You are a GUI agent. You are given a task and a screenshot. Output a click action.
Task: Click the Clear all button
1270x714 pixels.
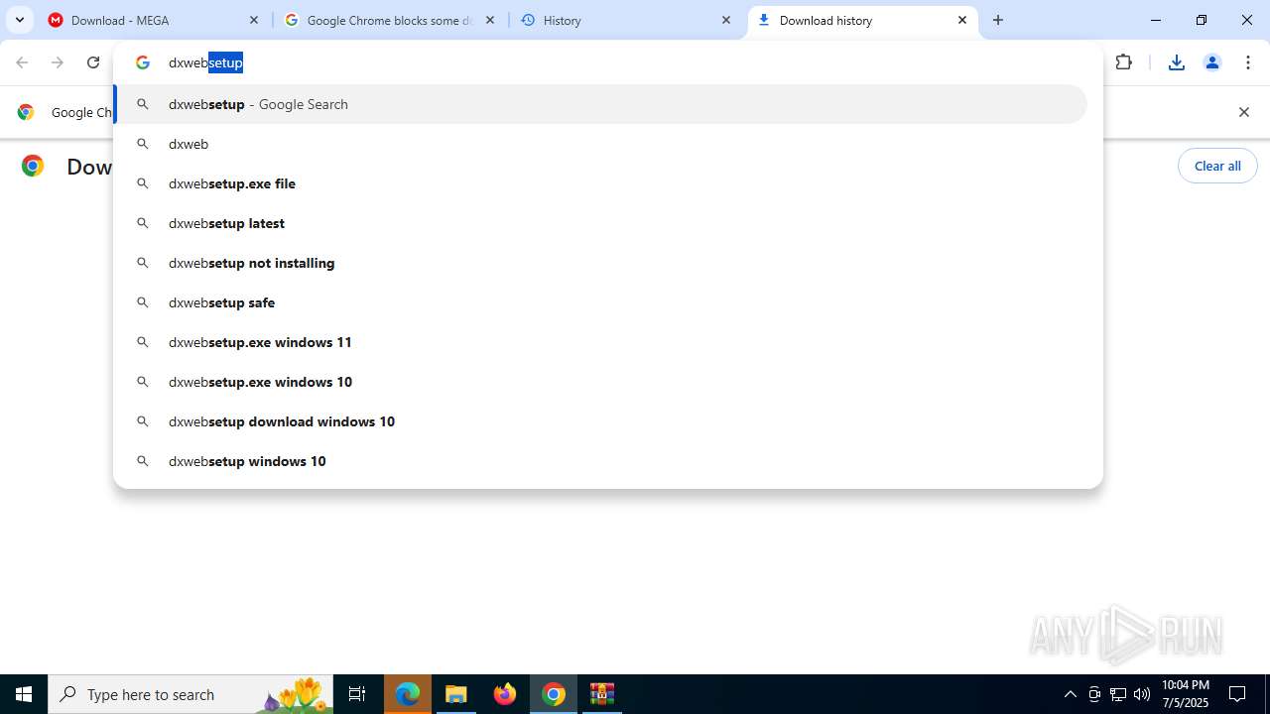tap(1217, 166)
